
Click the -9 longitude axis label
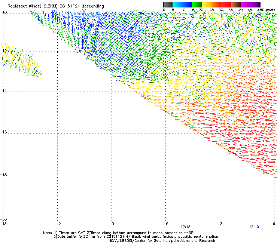[x=112, y=224]
